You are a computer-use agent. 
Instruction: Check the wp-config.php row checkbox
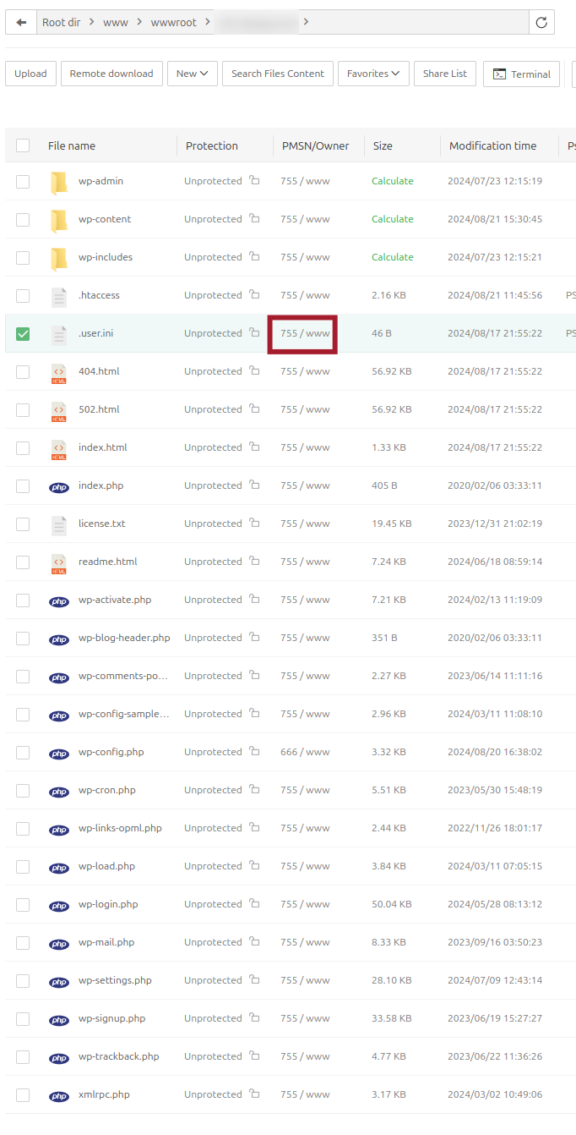tap(23, 753)
